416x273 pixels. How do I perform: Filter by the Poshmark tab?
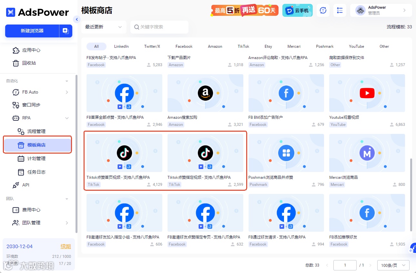[x=325, y=46]
